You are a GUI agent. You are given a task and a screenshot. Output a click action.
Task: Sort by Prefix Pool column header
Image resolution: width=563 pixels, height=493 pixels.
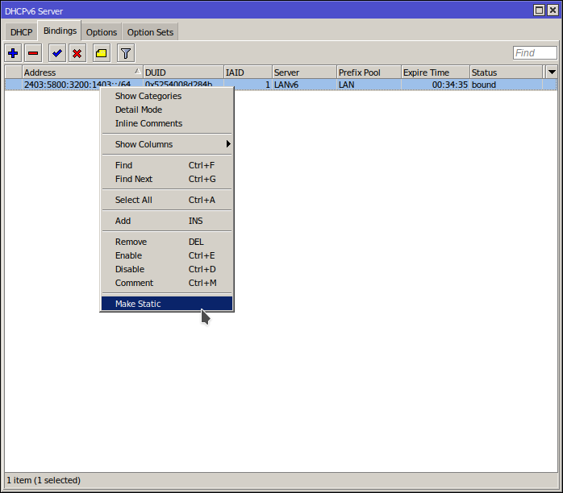pyautogui.click(x=369, y=72)
